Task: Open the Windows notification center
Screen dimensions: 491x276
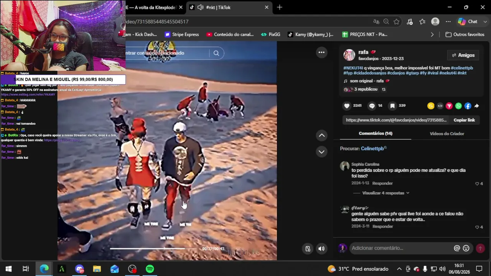Action: tap(479, 269)
